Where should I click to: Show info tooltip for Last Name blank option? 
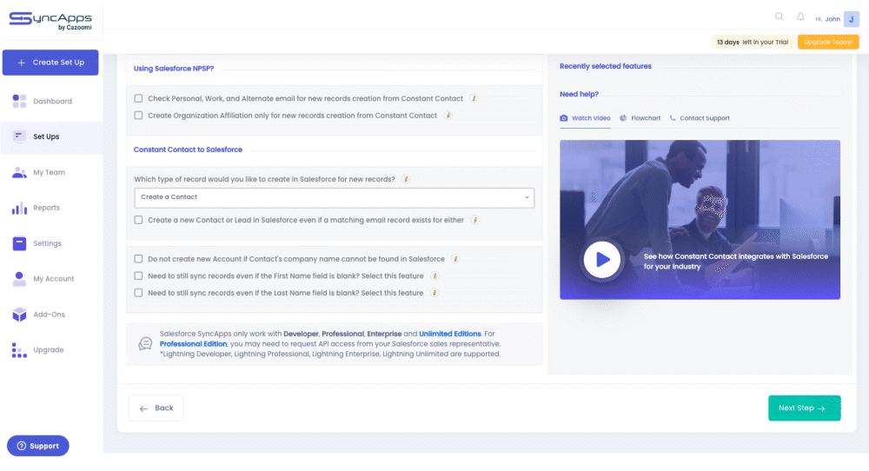click(434, 293)
